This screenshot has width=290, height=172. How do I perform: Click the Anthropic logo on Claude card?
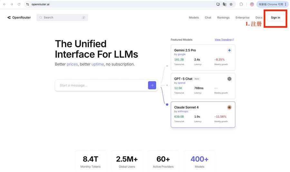click(x=229, y=107)
